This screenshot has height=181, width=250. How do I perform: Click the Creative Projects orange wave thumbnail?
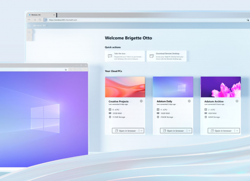point(125,87)
